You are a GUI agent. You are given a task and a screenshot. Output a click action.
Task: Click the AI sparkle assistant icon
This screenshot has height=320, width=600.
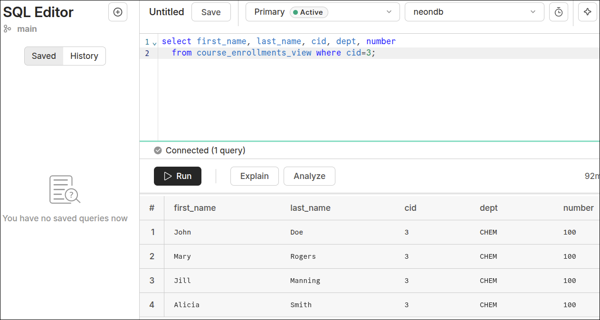(x=587, y=12)
